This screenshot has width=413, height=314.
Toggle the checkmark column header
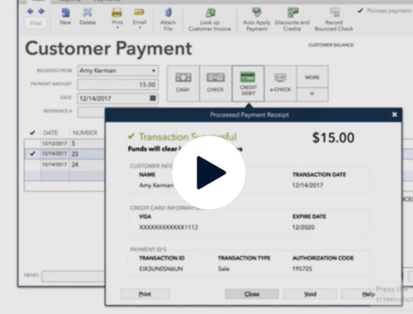32,133
